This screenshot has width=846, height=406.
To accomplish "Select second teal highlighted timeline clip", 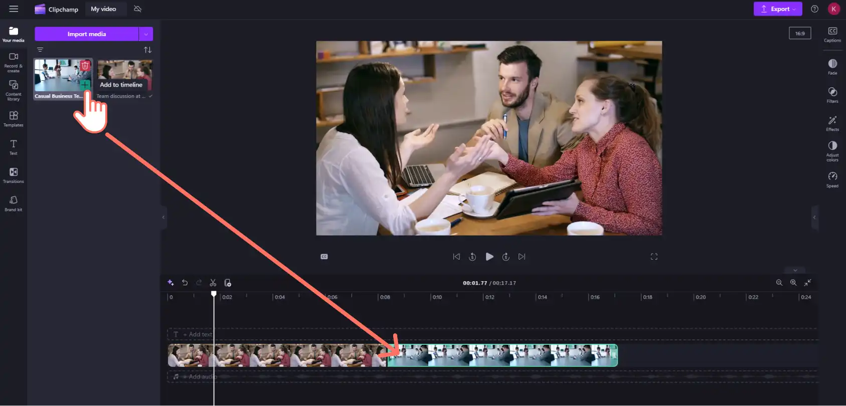I will [x=502, y=355].
